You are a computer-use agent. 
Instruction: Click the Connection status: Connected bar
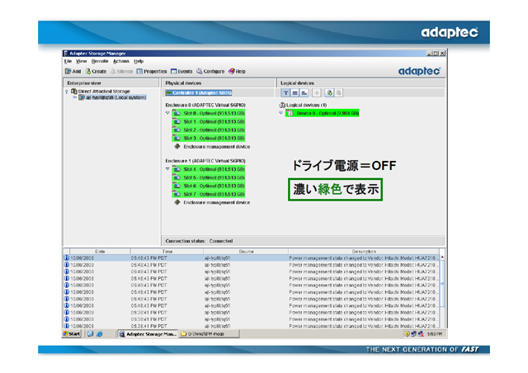[303, 241]
